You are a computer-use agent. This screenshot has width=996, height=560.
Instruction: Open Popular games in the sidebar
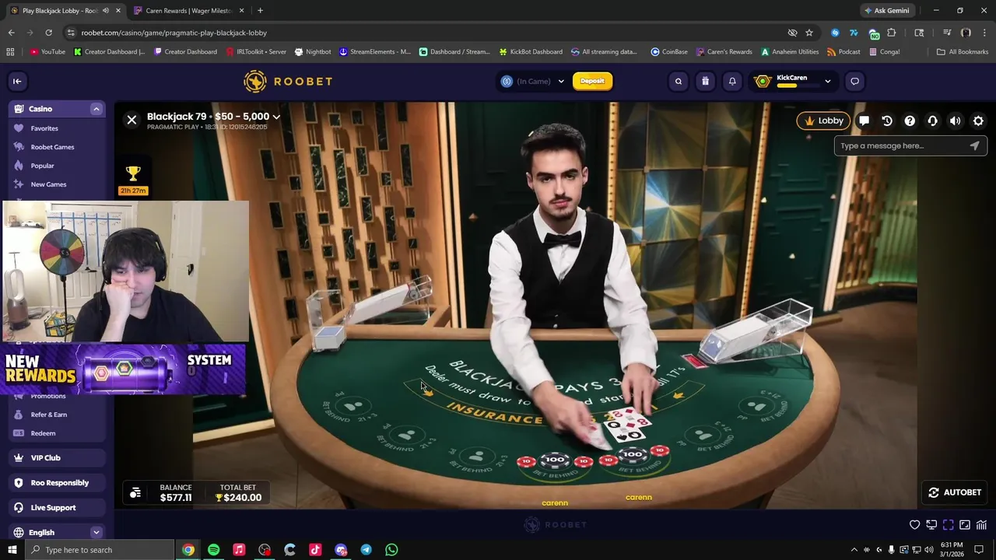click(43, 166)
